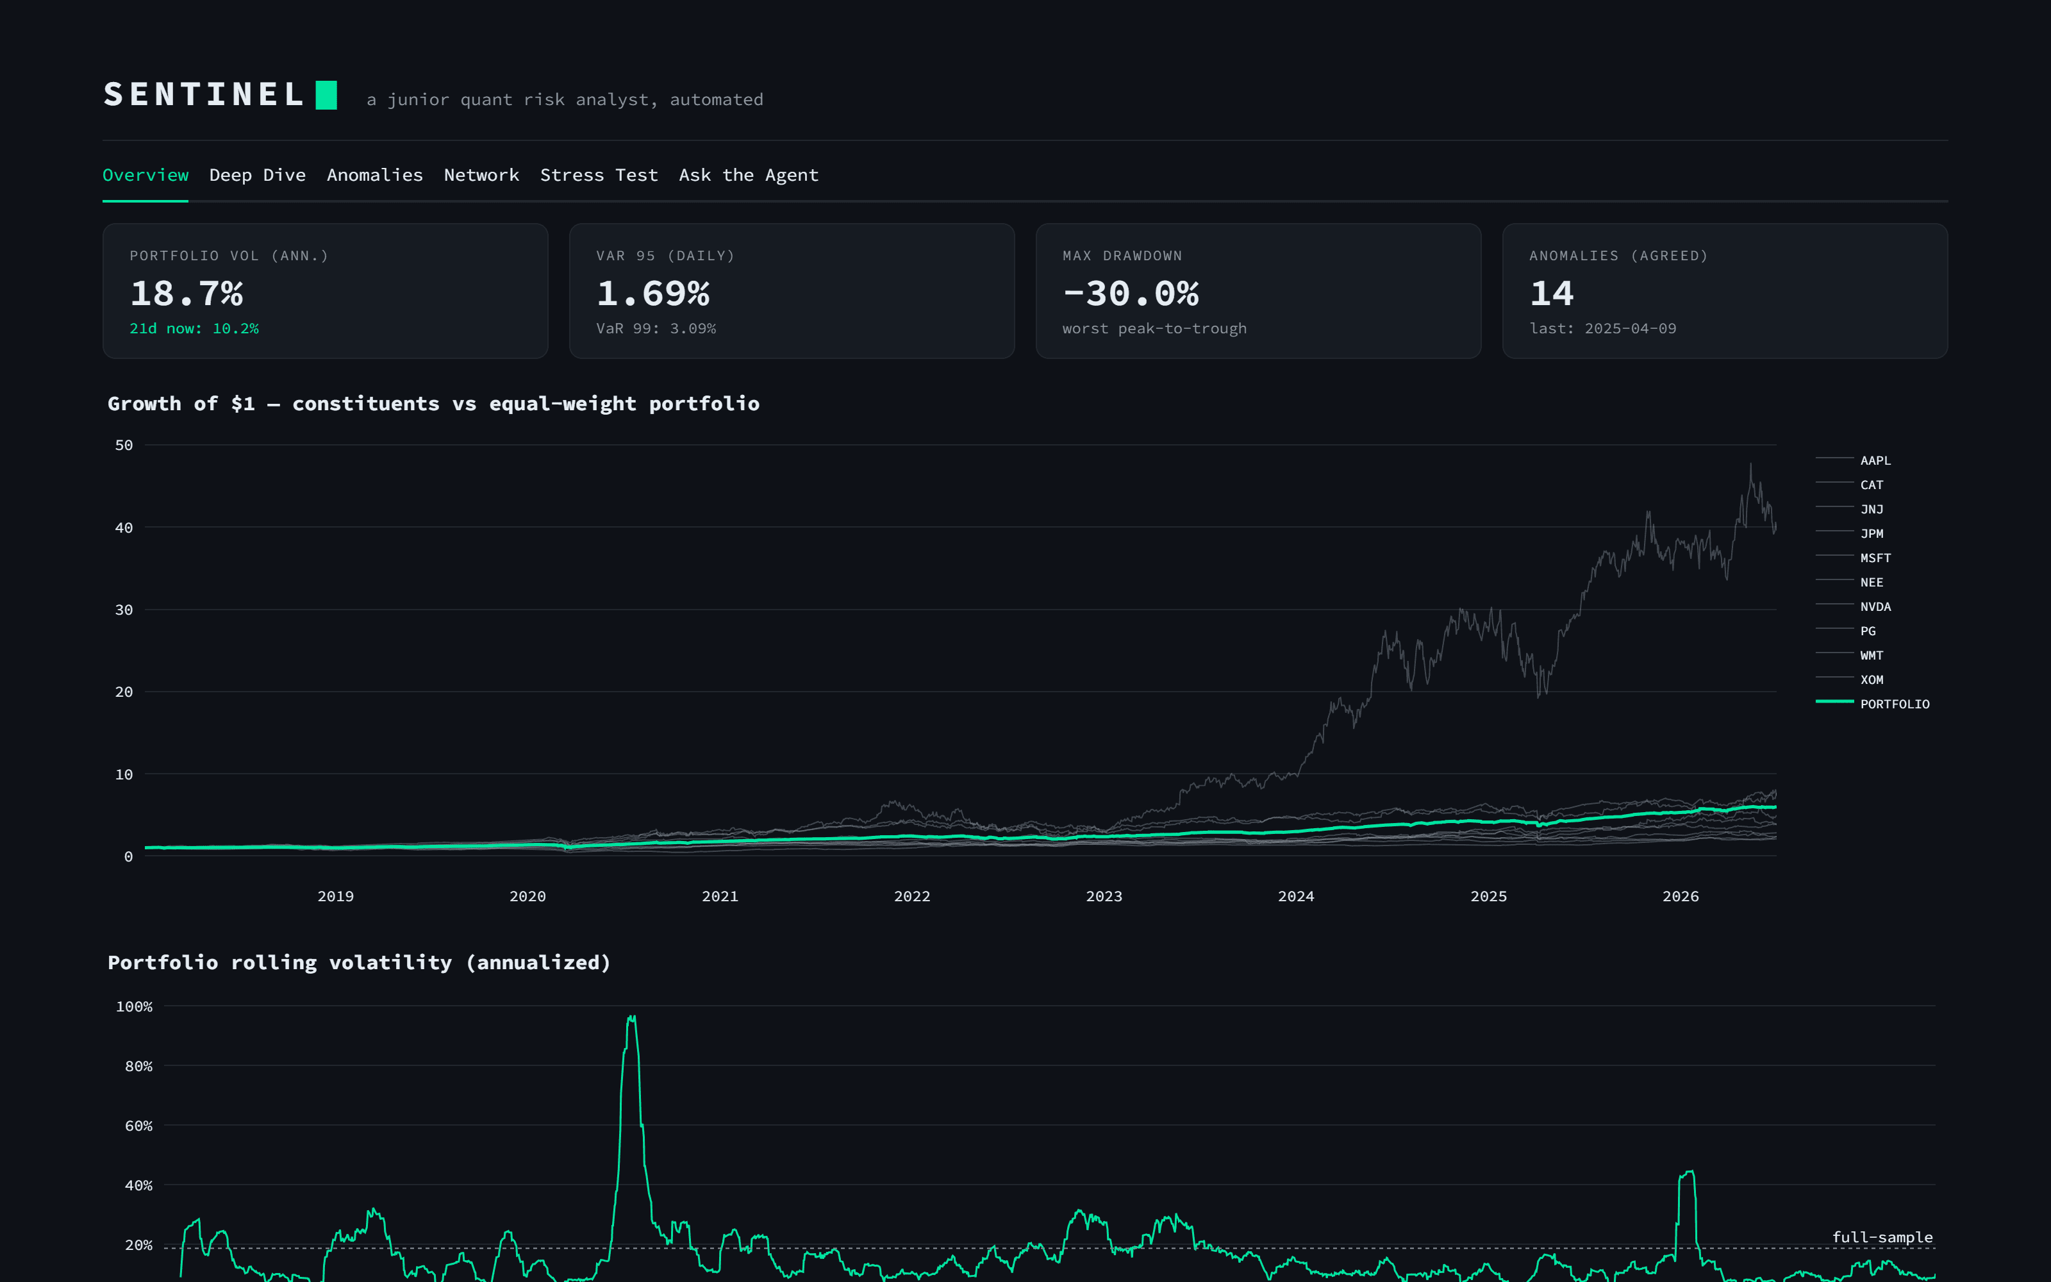Open the Anomalies tab
Viewport: 2051px width, 1282px height.
(374, 174)
